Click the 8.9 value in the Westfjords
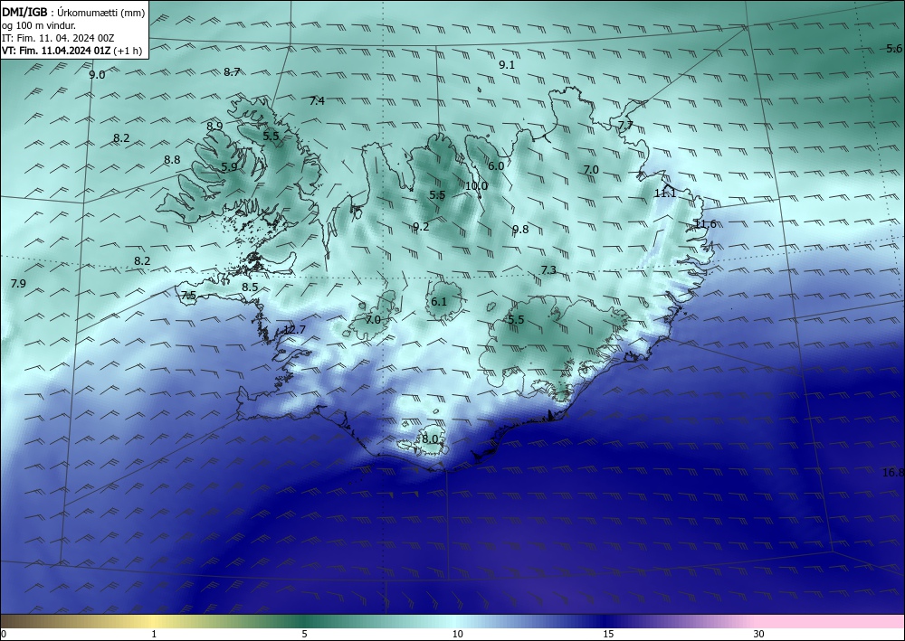 (x=214, y=127)
